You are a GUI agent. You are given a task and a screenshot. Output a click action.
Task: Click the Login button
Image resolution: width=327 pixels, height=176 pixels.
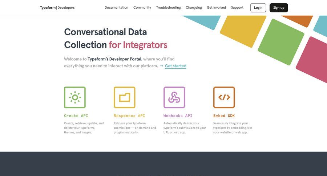(x=258, y=8)
